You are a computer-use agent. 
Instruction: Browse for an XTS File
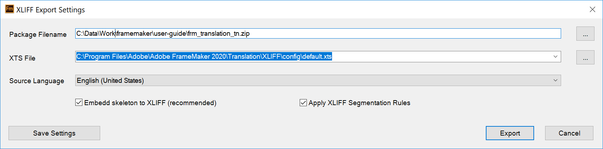coord(585,58)
